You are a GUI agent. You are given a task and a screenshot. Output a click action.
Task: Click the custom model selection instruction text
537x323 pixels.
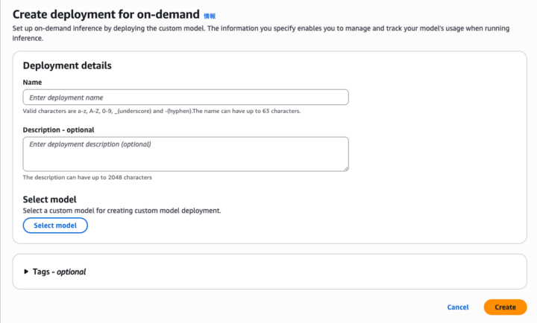tap(122, 211)
